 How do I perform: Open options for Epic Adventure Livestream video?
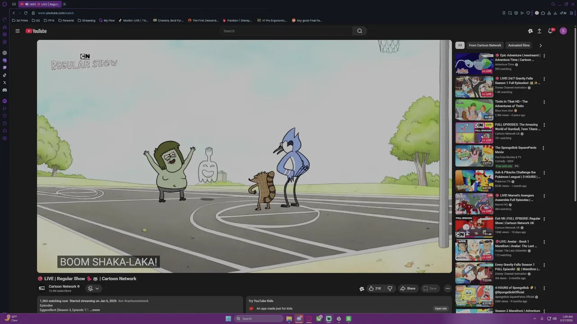click(544, 56)
